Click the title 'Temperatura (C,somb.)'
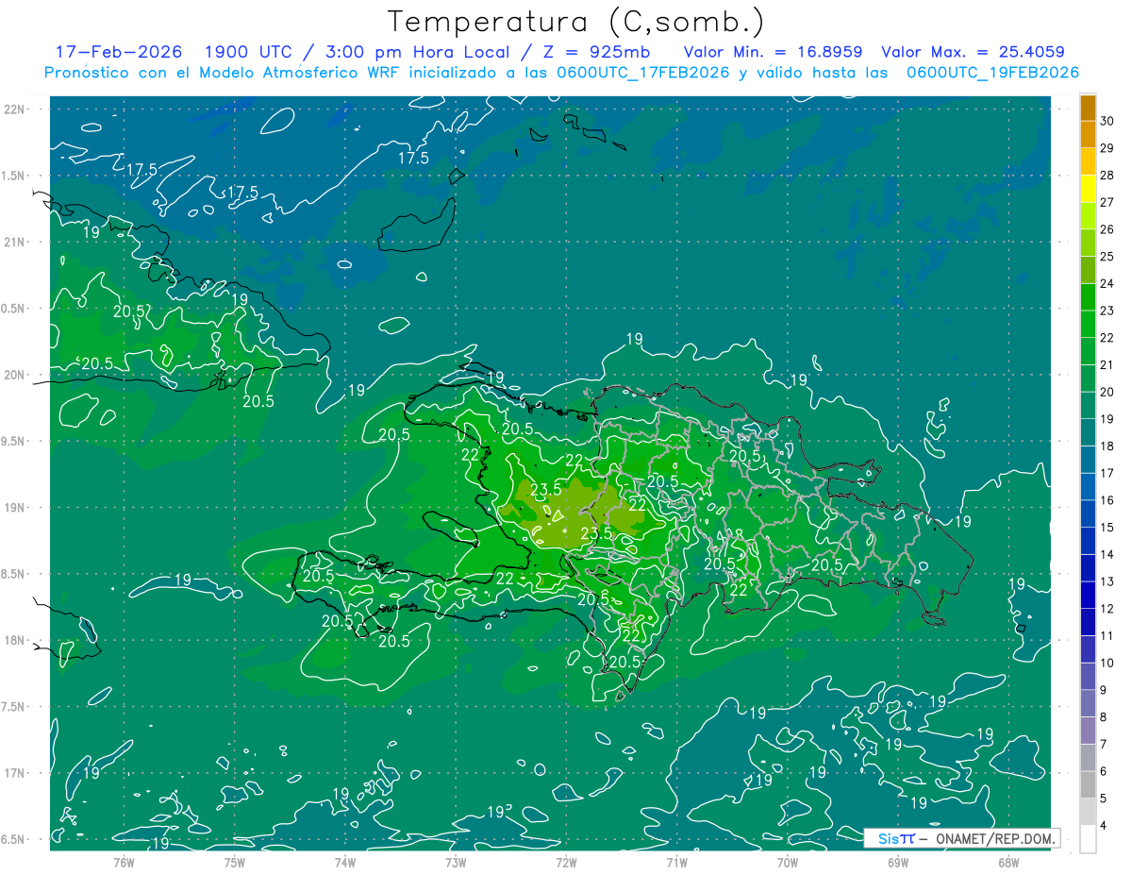 coord(576,22)
